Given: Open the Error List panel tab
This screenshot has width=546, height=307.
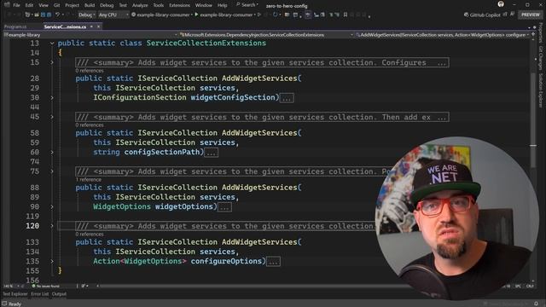Looking at the screenshot, I should click(x=40, y=294).
